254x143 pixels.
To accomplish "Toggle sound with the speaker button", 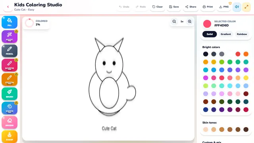I will pos(237,7).
